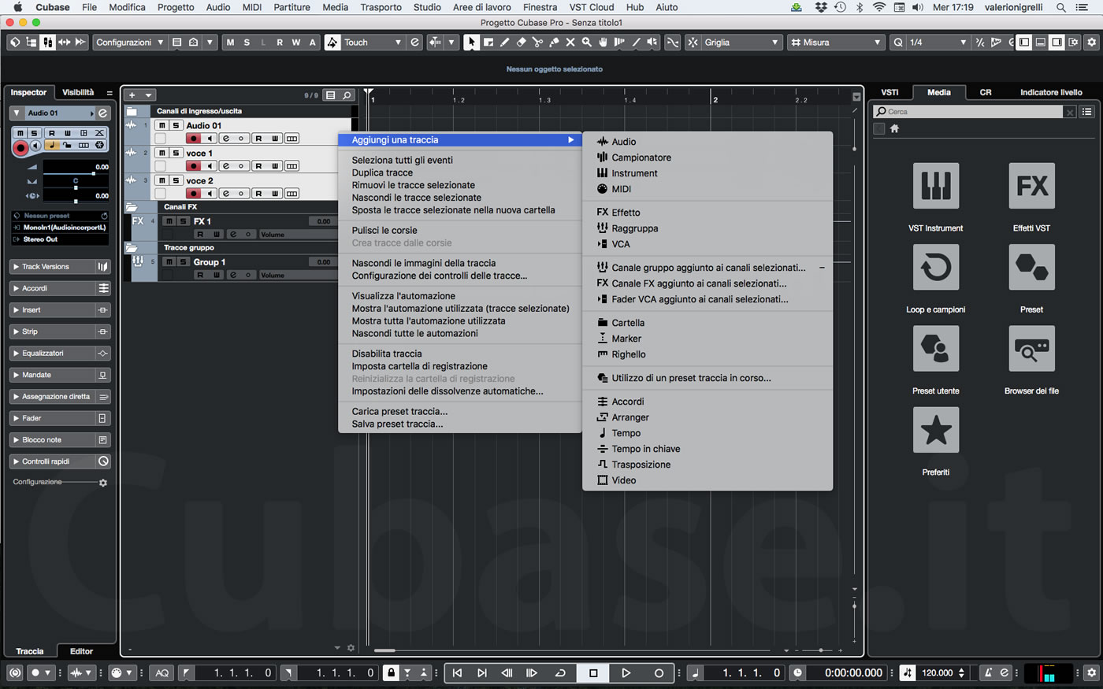Open the Add Track plus button
The height and width of the screenshot is (689, 1103).
(x=132, y=95)
